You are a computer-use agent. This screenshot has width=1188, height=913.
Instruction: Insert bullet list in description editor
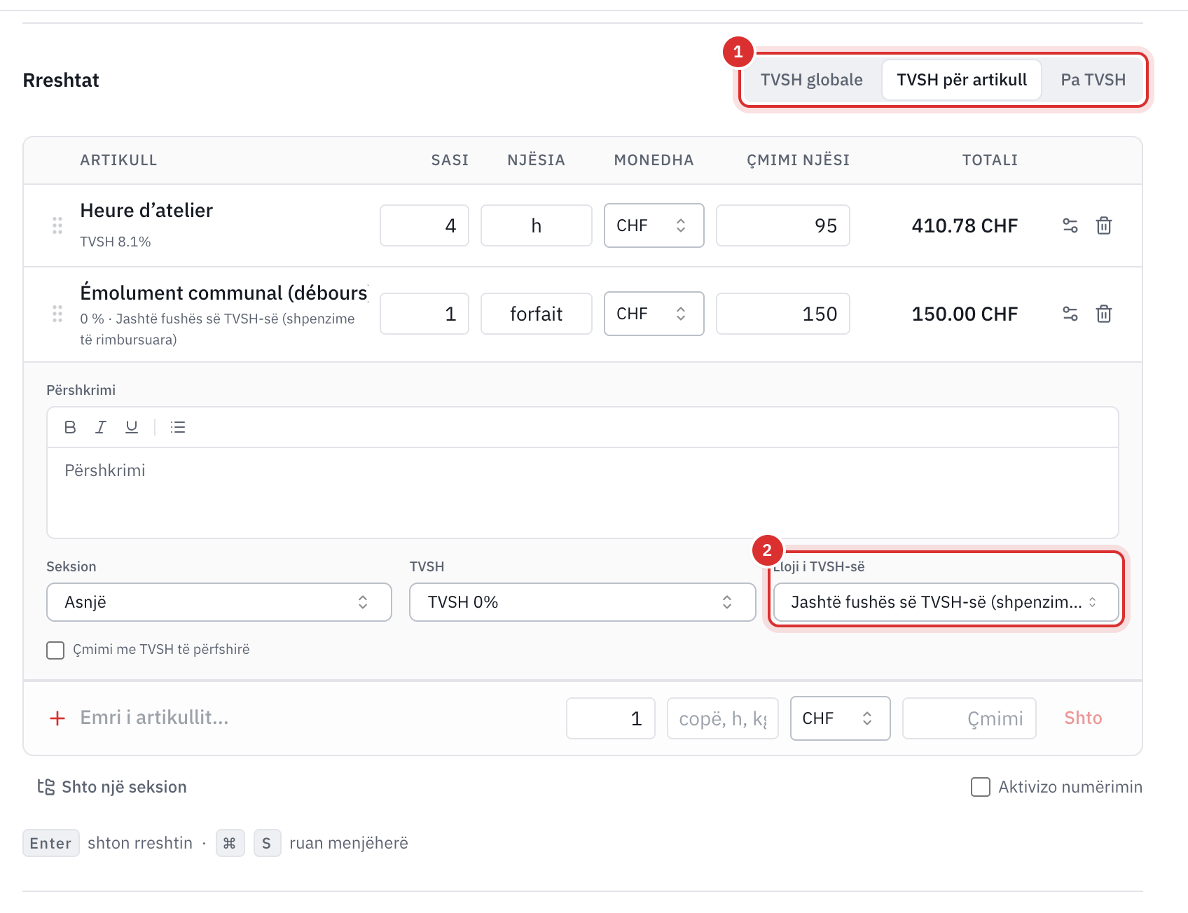178,427
